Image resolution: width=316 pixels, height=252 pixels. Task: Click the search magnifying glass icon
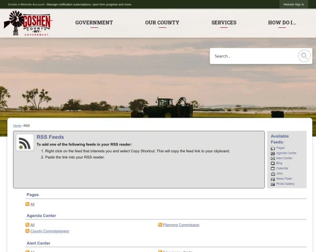(x=304, y=56)
